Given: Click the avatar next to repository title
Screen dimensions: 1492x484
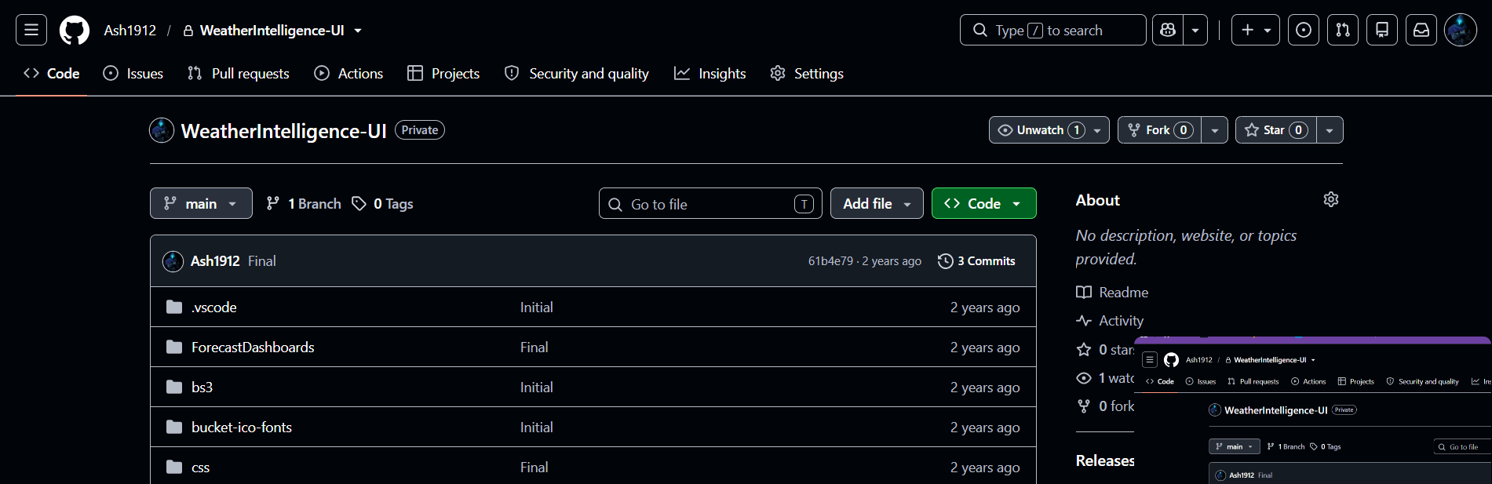Looking at the screenshot, I should coord(162,130).
